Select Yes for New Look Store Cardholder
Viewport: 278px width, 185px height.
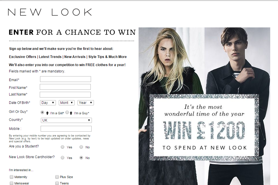pos(63,158)
